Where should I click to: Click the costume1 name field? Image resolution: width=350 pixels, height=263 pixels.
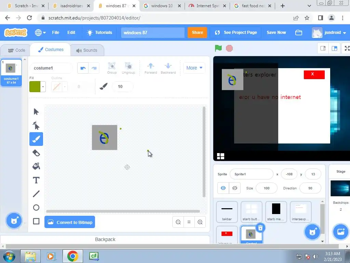click(x=51, y=68)
